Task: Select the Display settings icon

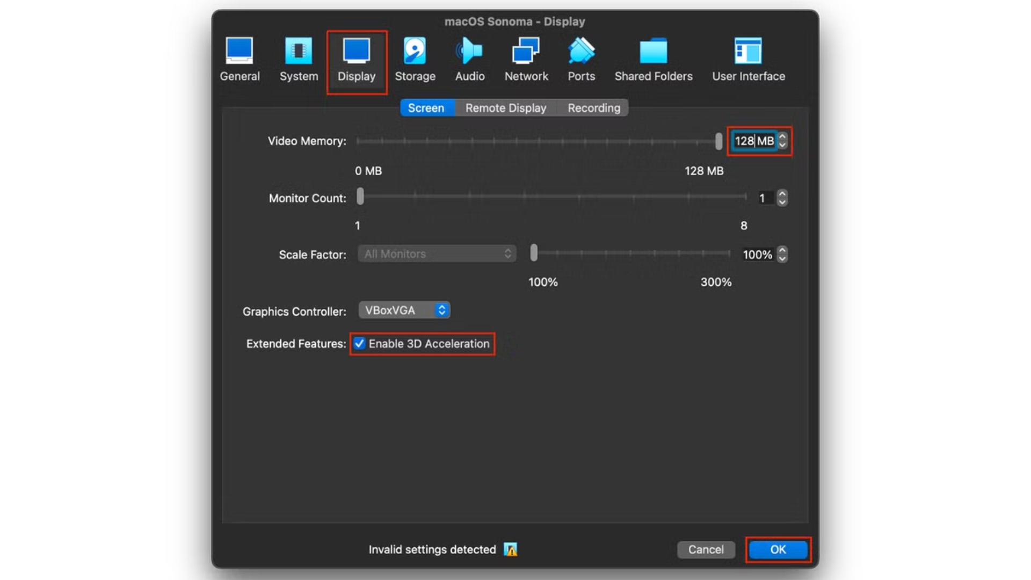Action: 357,51
